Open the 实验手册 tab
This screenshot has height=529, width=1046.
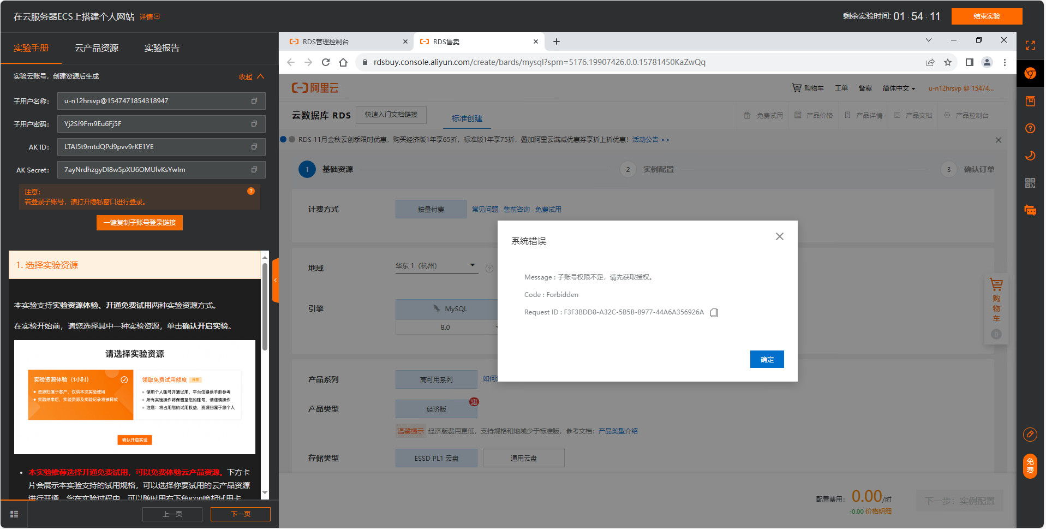pyautogui.click(x=31, y=48)
